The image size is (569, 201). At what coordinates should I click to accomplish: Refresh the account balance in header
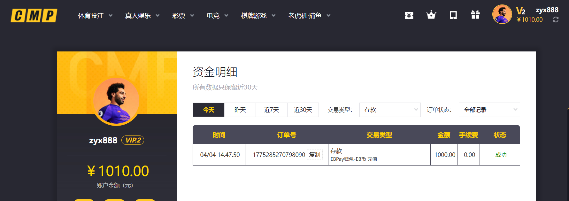tap(556, 20)
